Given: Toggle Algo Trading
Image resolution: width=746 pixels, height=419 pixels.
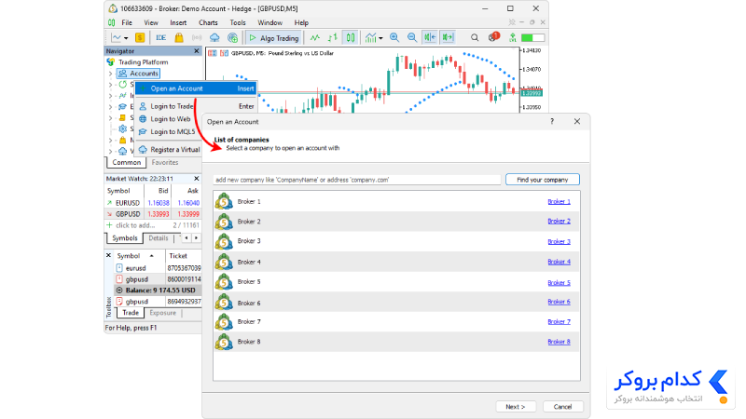Looking at the screenshot, I should (273, 38).
